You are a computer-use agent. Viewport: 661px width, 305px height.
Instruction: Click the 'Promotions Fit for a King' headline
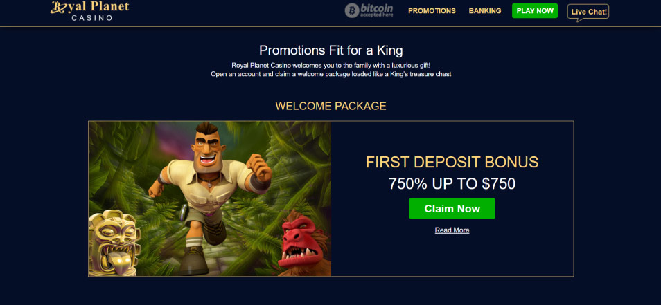(x=331, y=50)
